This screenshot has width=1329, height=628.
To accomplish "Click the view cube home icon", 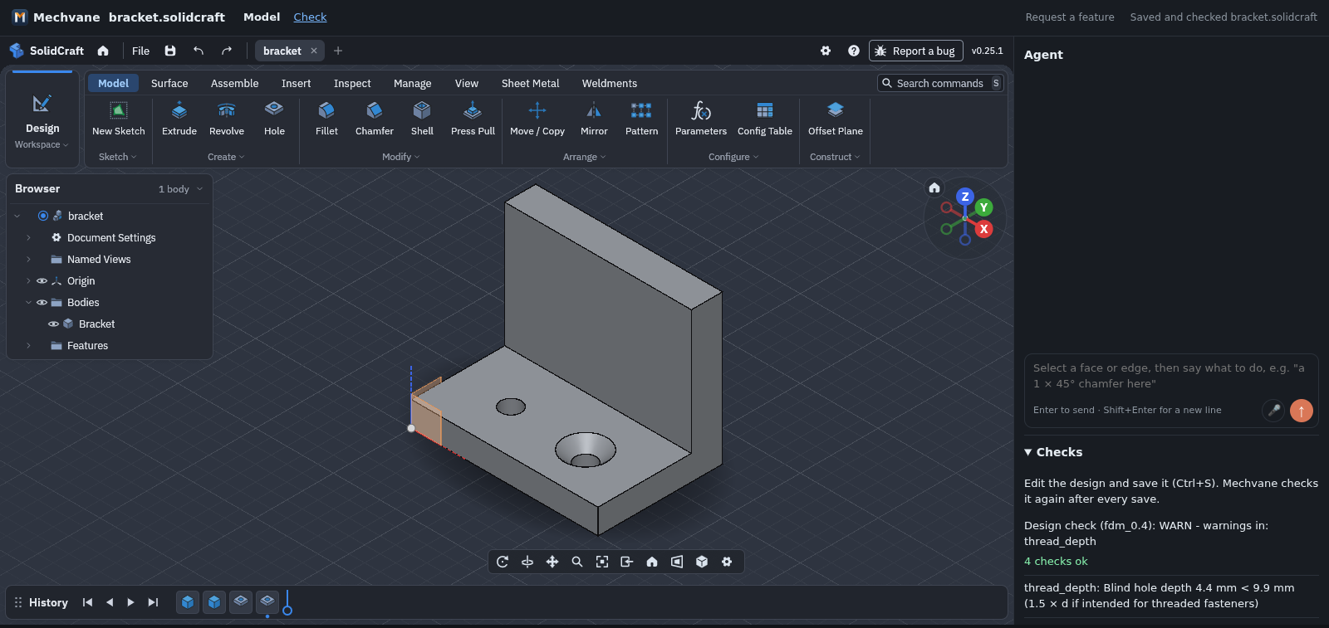I will pyautogui.click(x=934, y=187).
